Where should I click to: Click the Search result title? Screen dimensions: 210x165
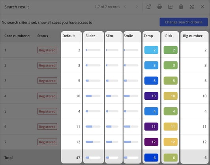[x=17, y=7]
